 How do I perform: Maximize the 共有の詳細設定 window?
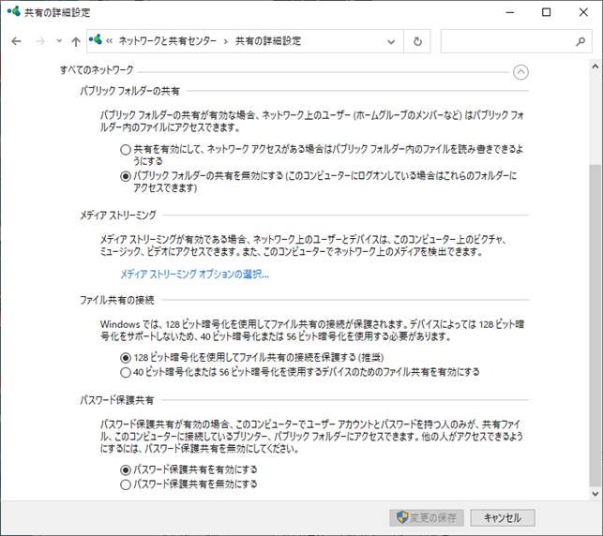pyautogui.click(x=546, y=12)
